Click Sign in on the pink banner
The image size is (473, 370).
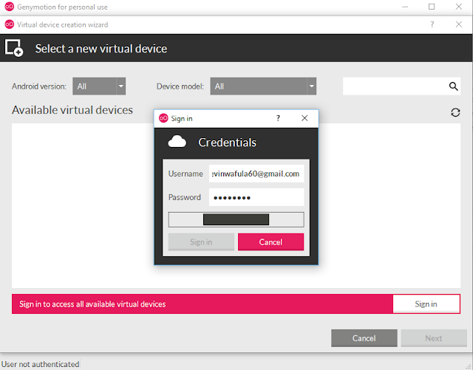426,304
